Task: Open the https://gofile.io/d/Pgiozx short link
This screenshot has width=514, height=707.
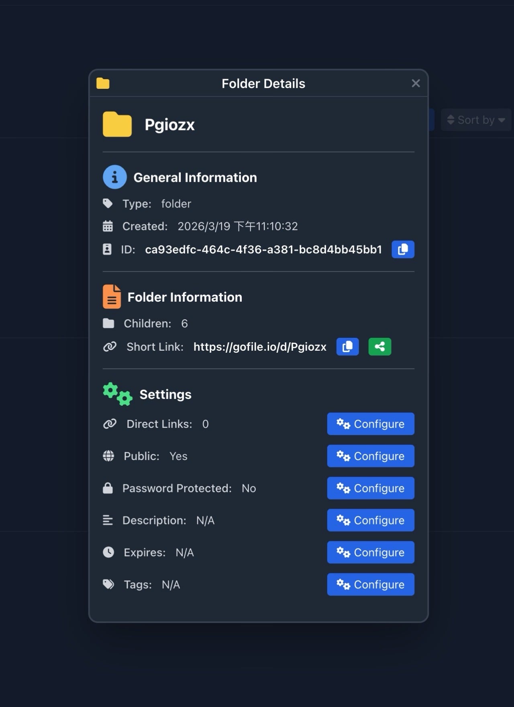Action: (260, 347)
